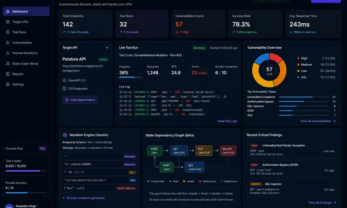Click the NoSQL Injection tag
Viewport: 347px width, 208px height.
click(126, 188)
